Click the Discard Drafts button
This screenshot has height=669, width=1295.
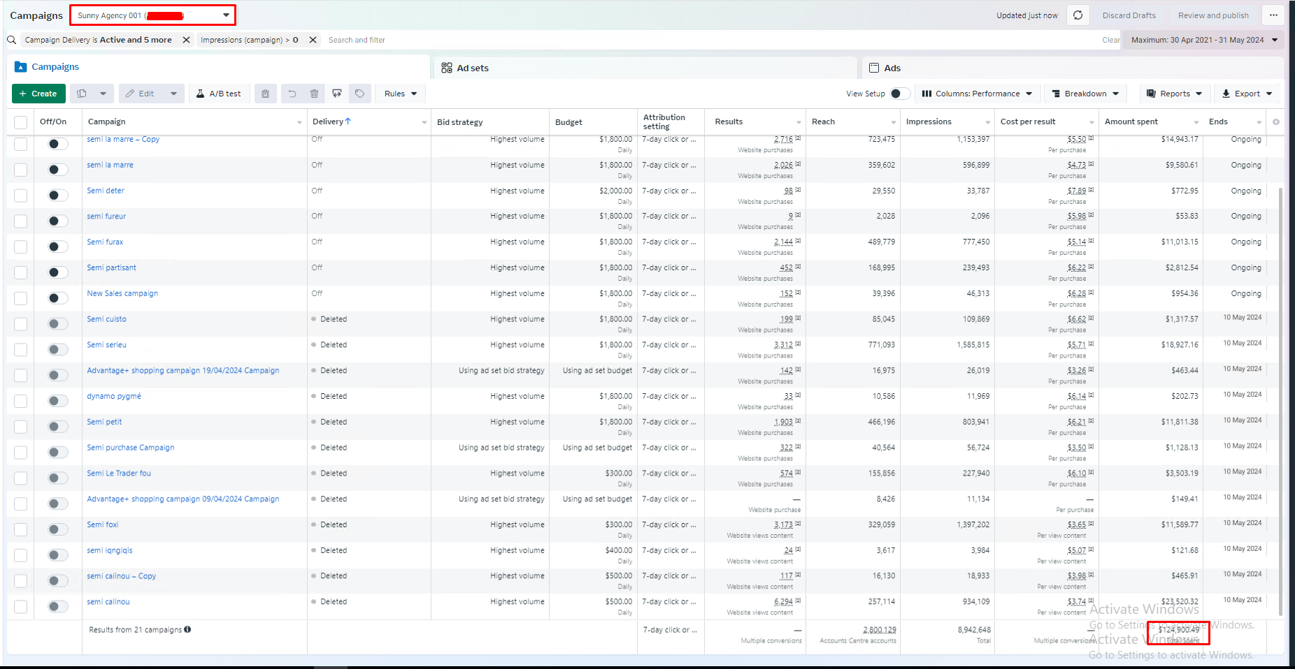[x=1129, y=15]
